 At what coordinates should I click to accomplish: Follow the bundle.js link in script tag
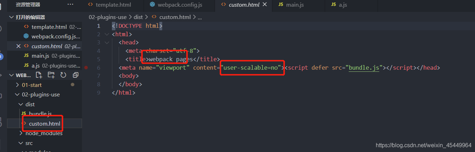point(364,68)
